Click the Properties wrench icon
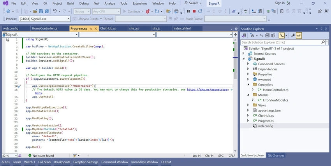The image size is (331, 166). (x=293, y=36)
